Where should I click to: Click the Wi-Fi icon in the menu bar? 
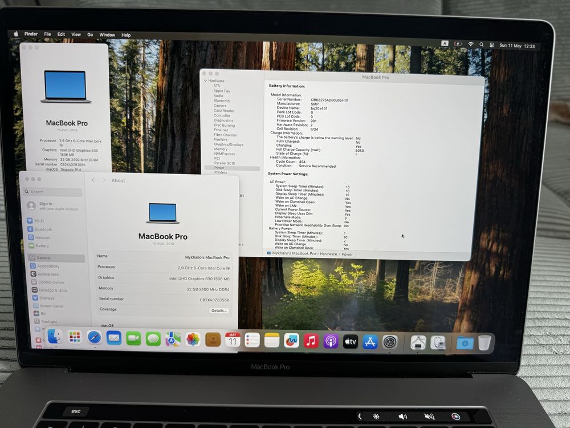[471, 44]
